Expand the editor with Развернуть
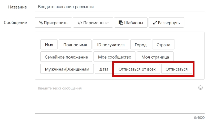Viewport: 208px width, 122px height. (166, 23)
